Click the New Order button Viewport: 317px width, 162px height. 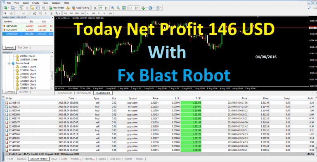[57, 8]
